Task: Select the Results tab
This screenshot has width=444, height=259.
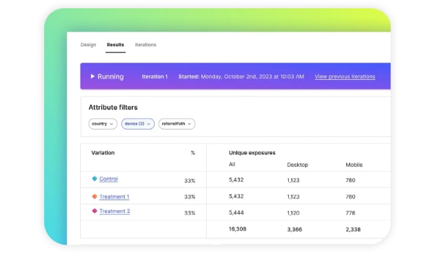Action: (x=116, y=45)
